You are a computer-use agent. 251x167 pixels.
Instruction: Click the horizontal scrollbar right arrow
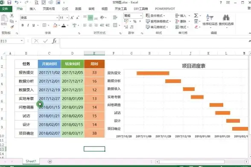click(247, 162)
